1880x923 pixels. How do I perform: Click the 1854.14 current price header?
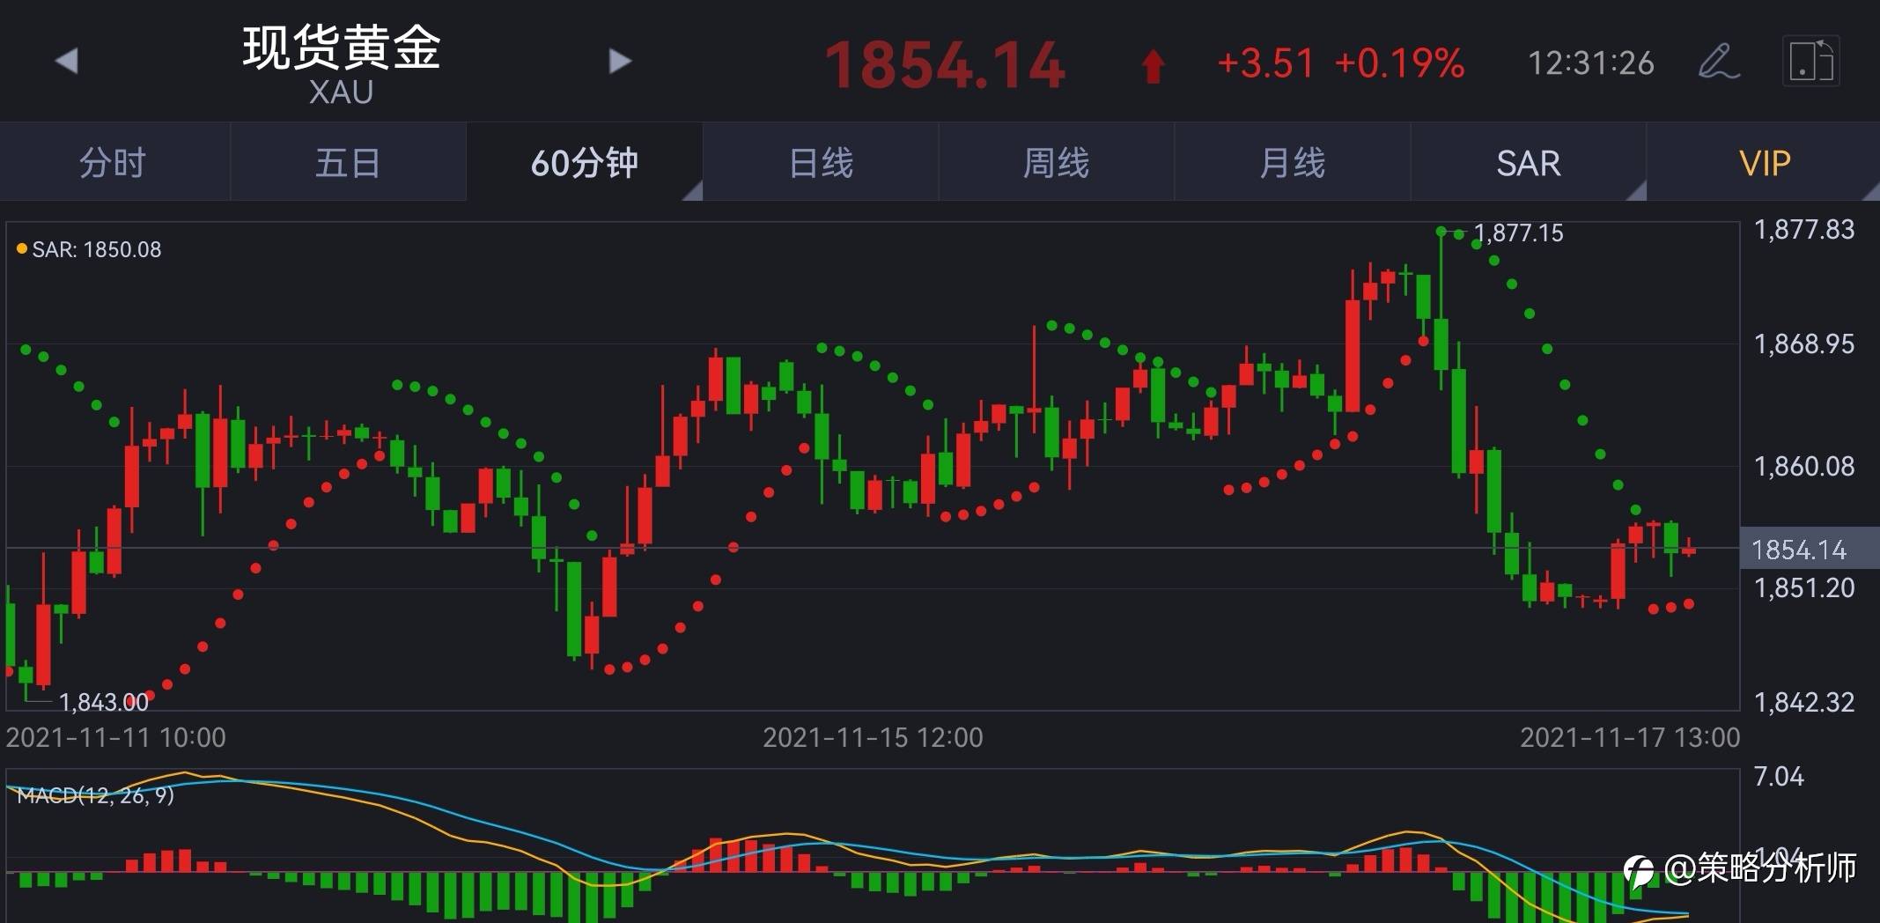(945, 65)
